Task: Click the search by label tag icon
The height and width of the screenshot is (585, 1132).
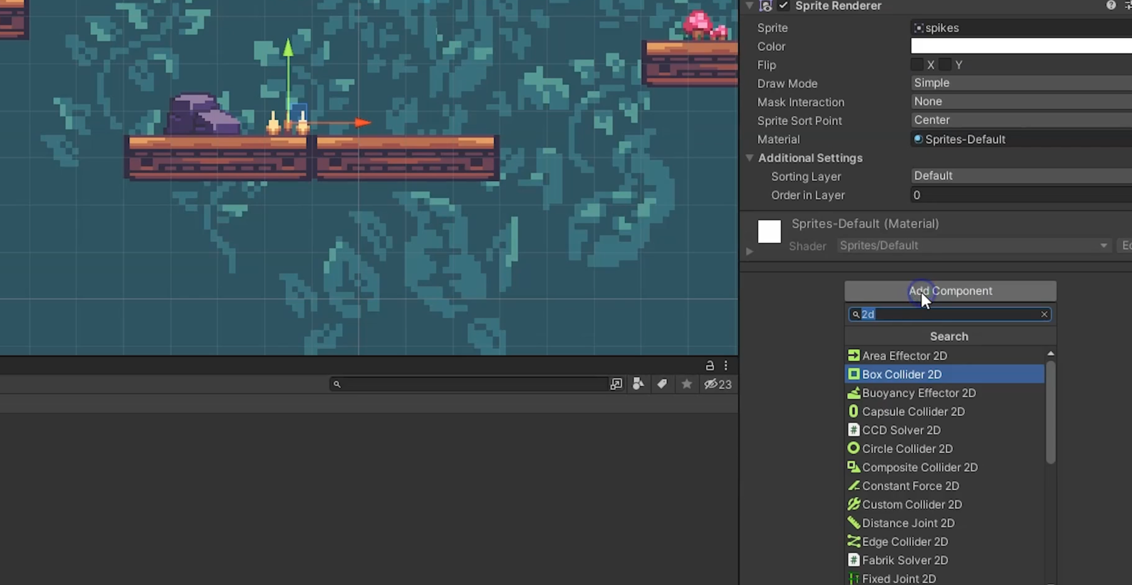Action: coord(662,384)
